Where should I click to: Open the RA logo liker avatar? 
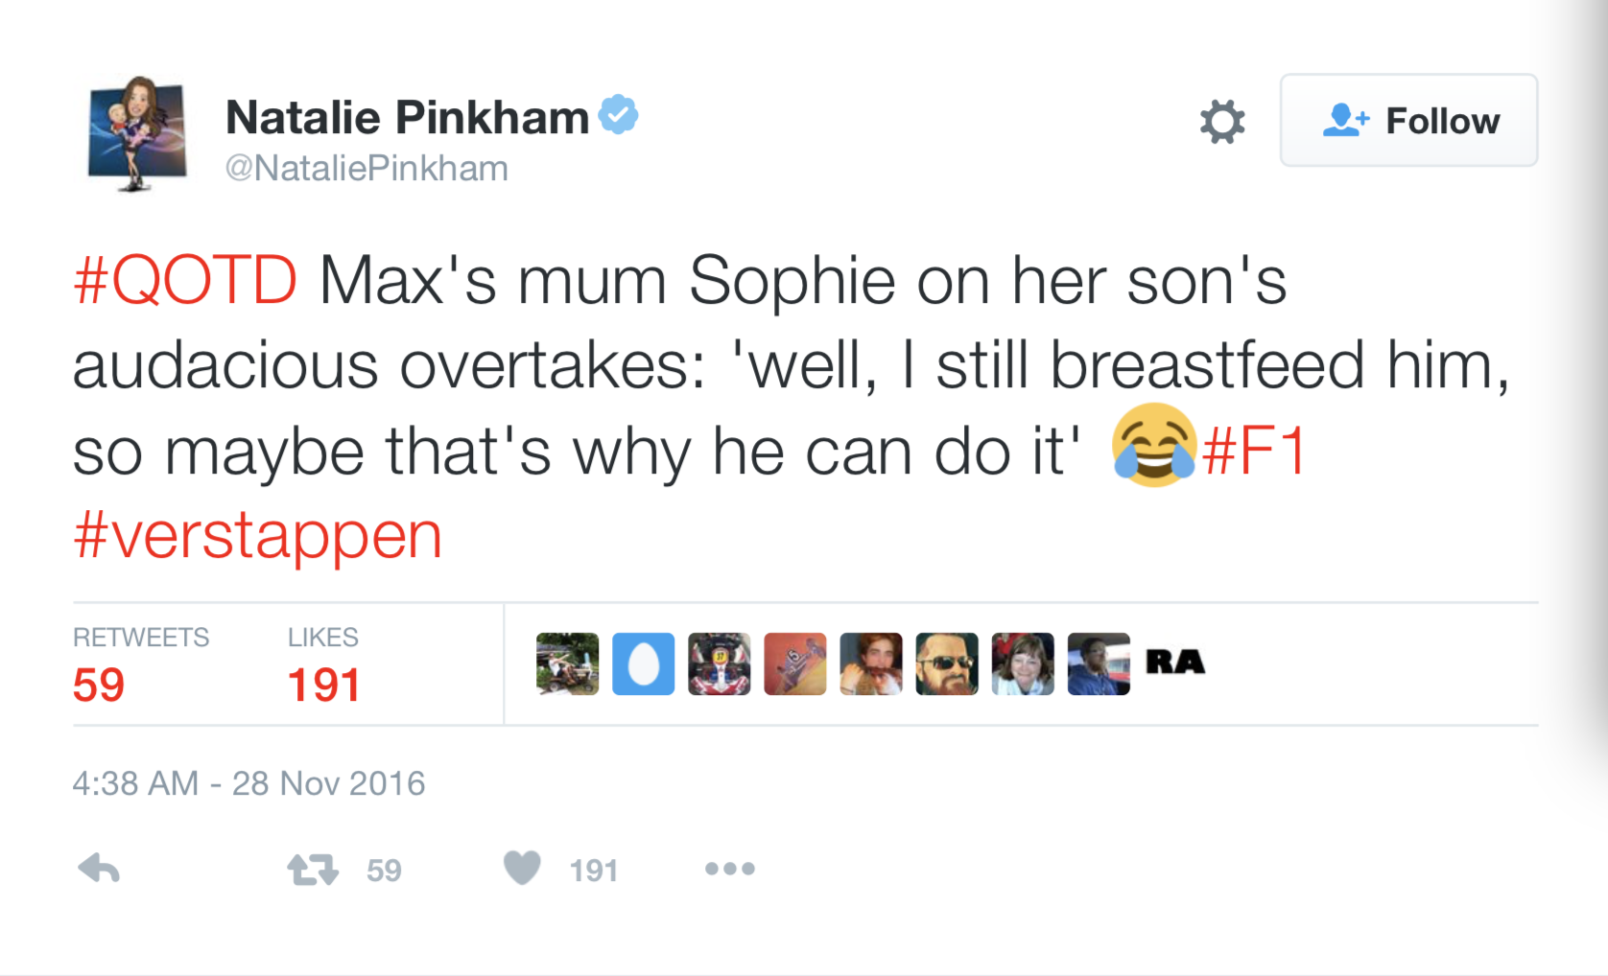tap(1174, 662)
